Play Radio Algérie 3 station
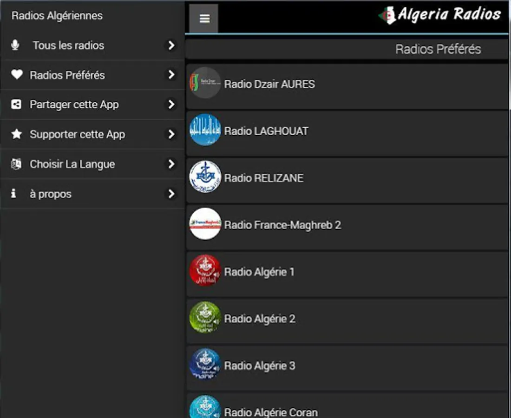 coord(347,368)
